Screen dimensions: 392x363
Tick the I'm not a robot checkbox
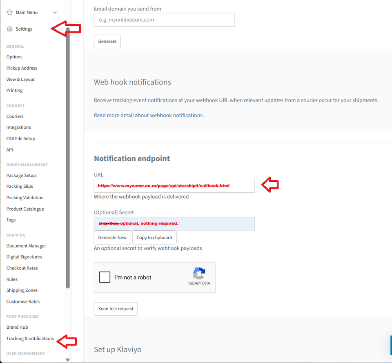click(105, 277)
